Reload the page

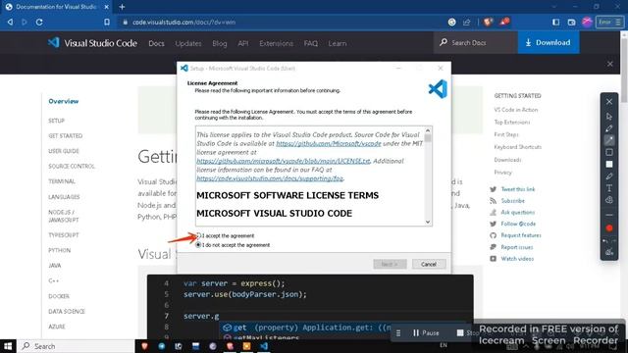[x=39, y=22]
